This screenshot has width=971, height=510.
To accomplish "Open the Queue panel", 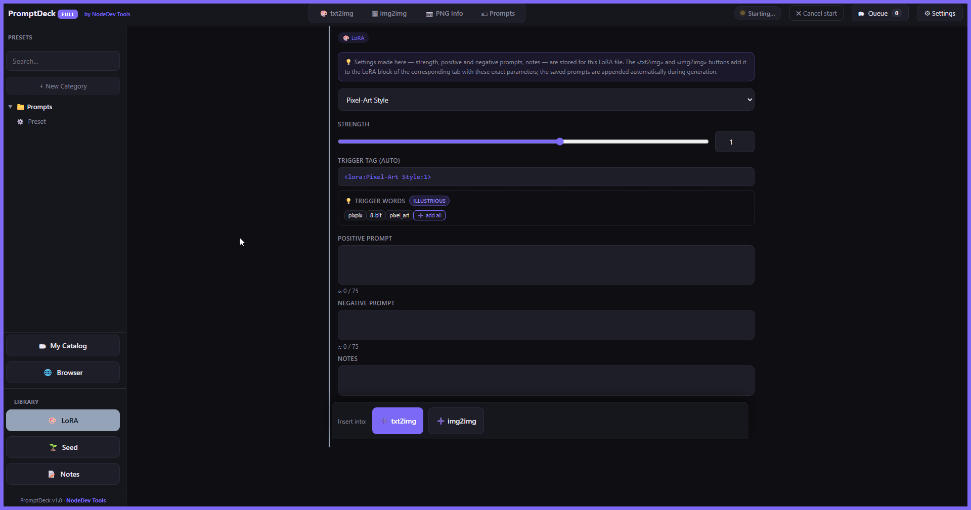I will [880, 14].
